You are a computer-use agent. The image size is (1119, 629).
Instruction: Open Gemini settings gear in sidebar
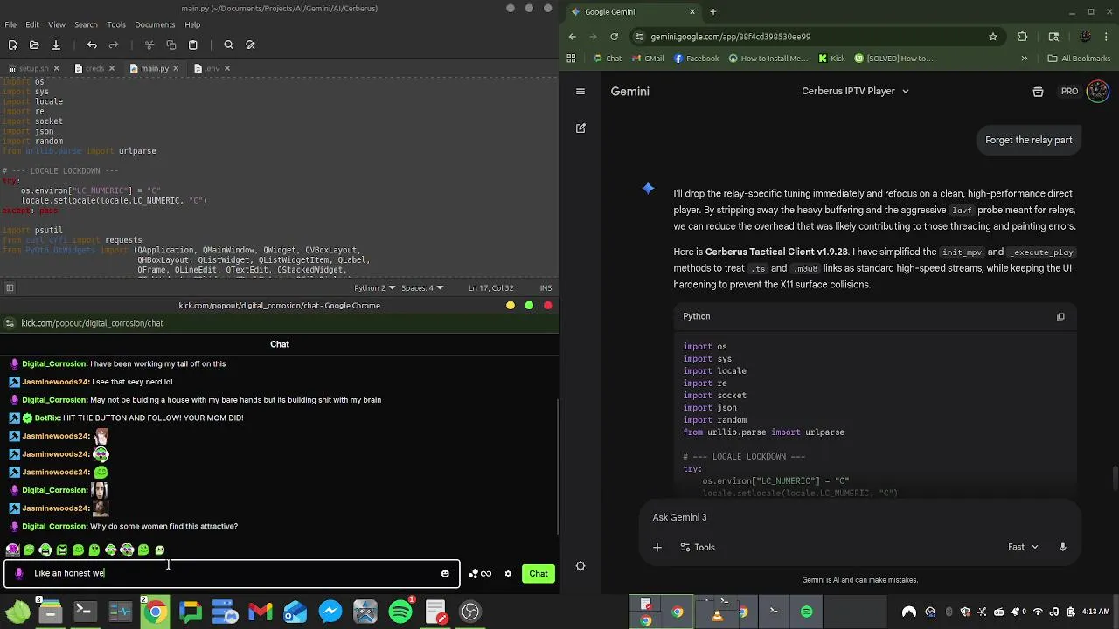click(x=580, y=566)
